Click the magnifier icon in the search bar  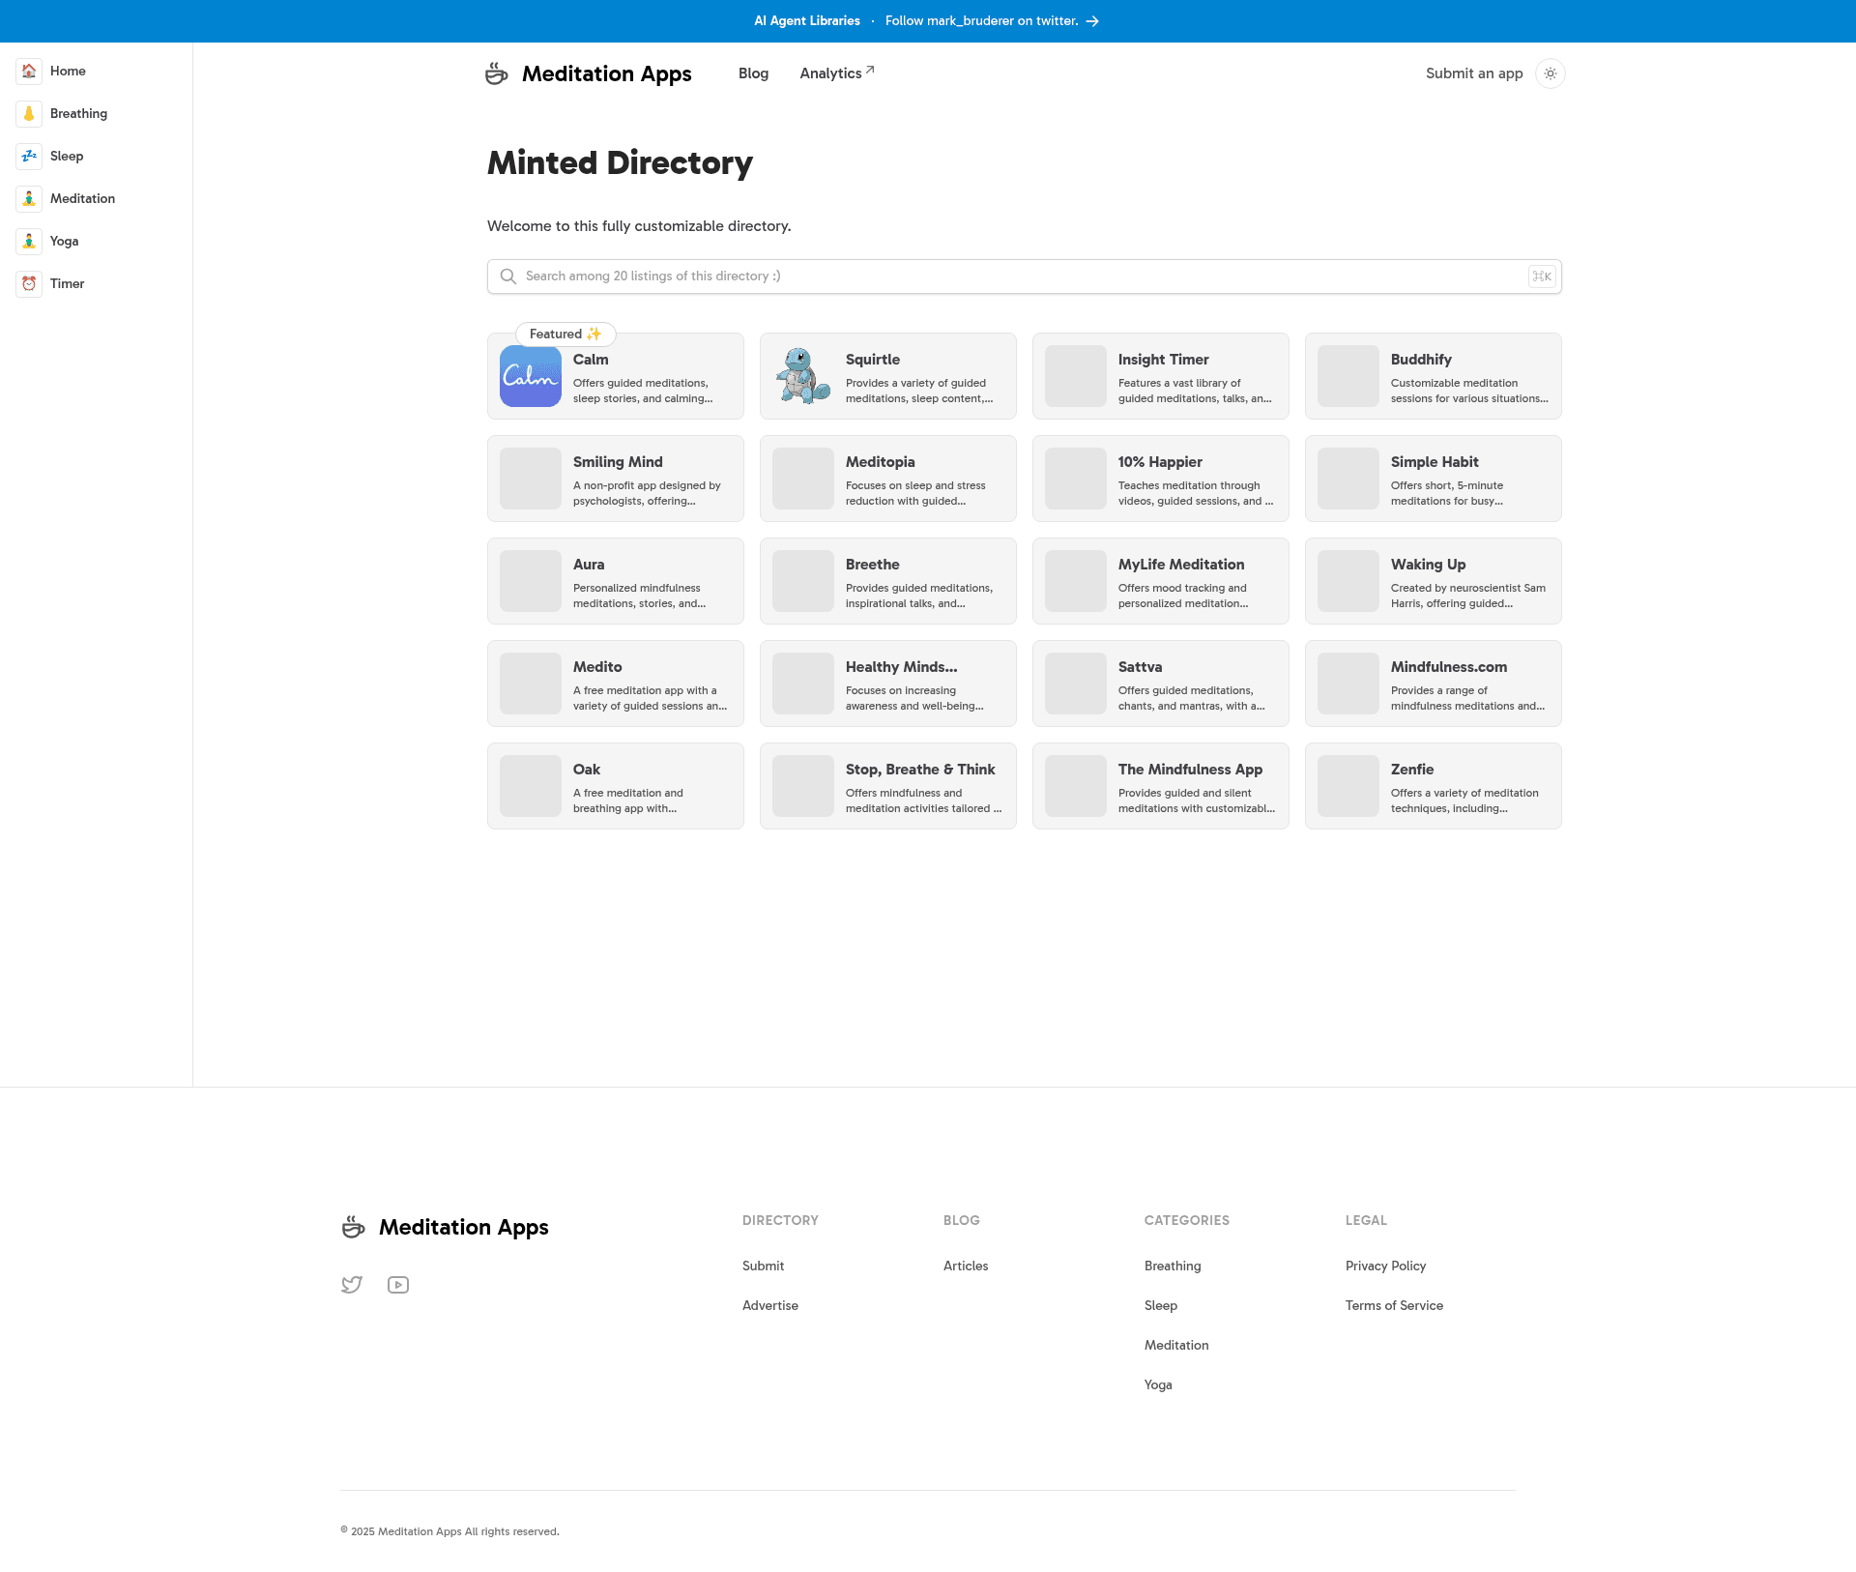tap(508, 277)
